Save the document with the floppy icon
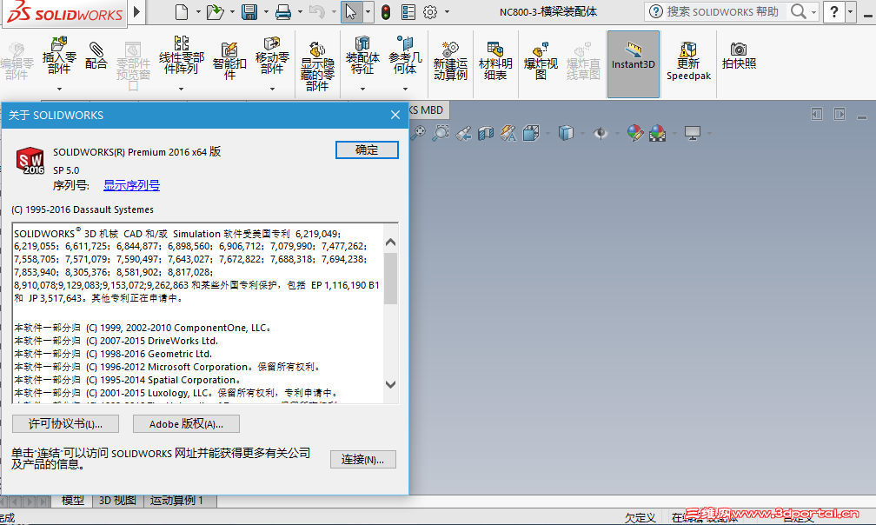 249,11
